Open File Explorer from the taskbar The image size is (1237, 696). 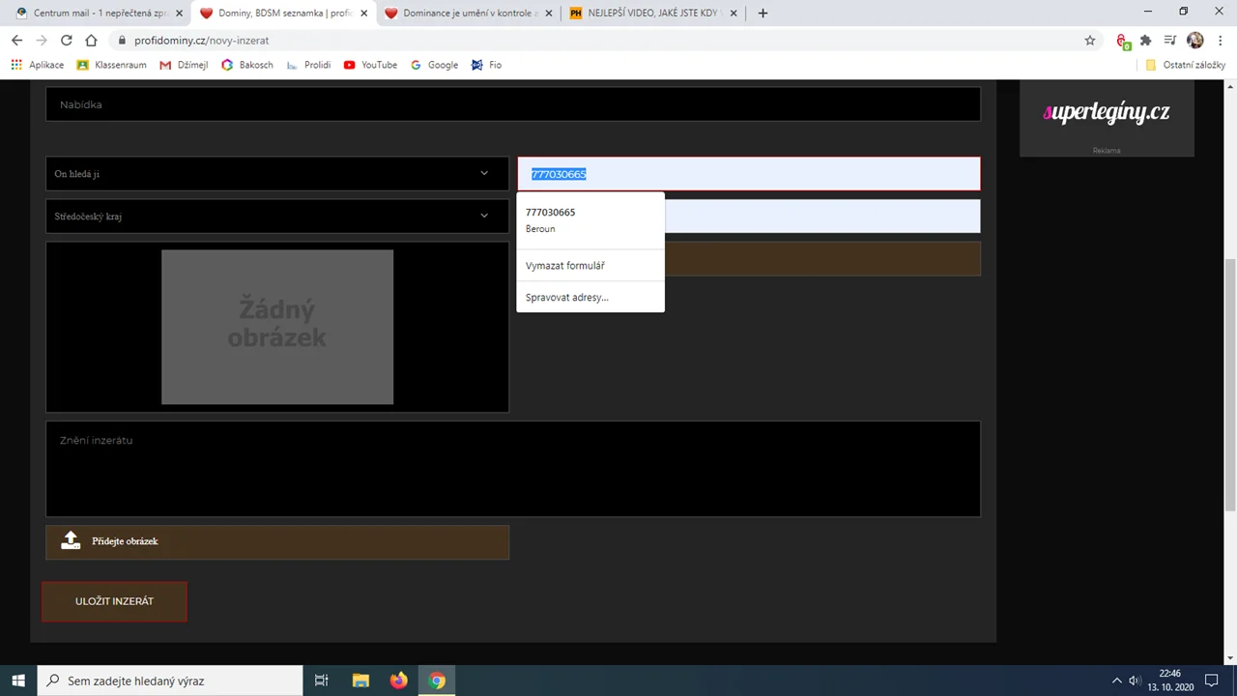(x=360, y=681)
